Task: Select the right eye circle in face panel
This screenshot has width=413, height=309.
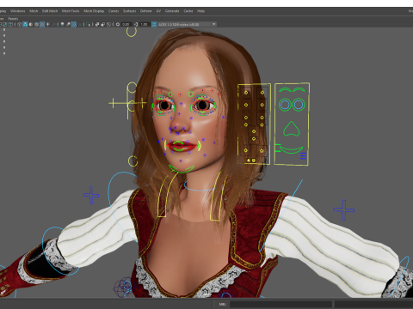Action: pos(299,105)
